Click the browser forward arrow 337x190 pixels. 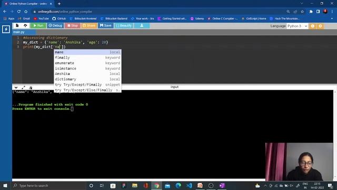tap(12, 12)
